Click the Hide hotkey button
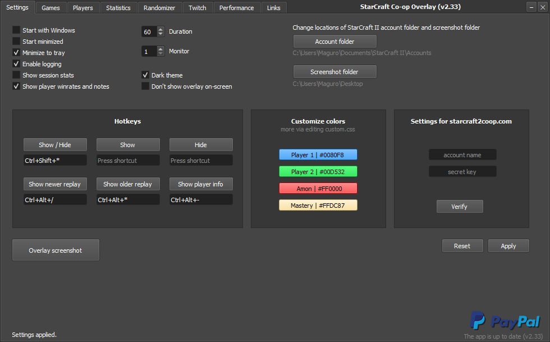Image resolution: width=550 pixels, height=342 pixels. [x=201, y=145]
